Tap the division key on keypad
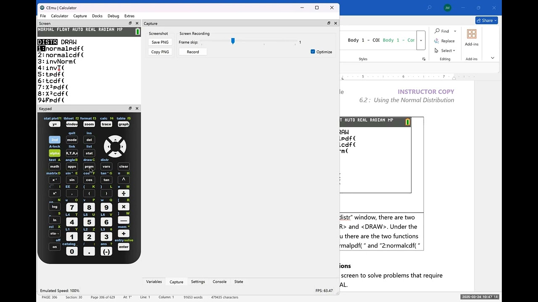The width and height of the screenshot is (538, 302). click(x=124, y=193)
